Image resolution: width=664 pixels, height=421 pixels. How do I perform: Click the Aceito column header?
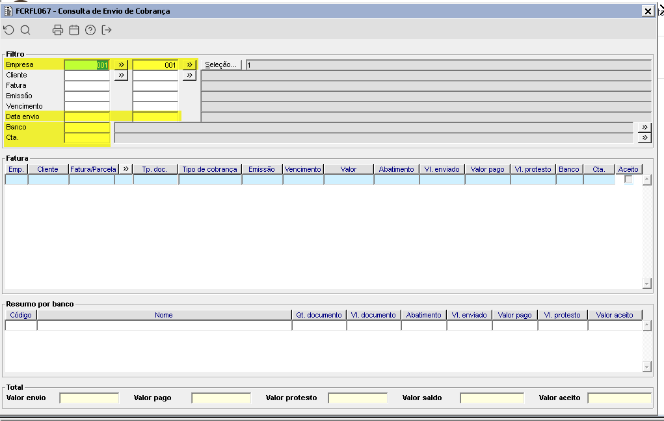click(x=628, y=169)
